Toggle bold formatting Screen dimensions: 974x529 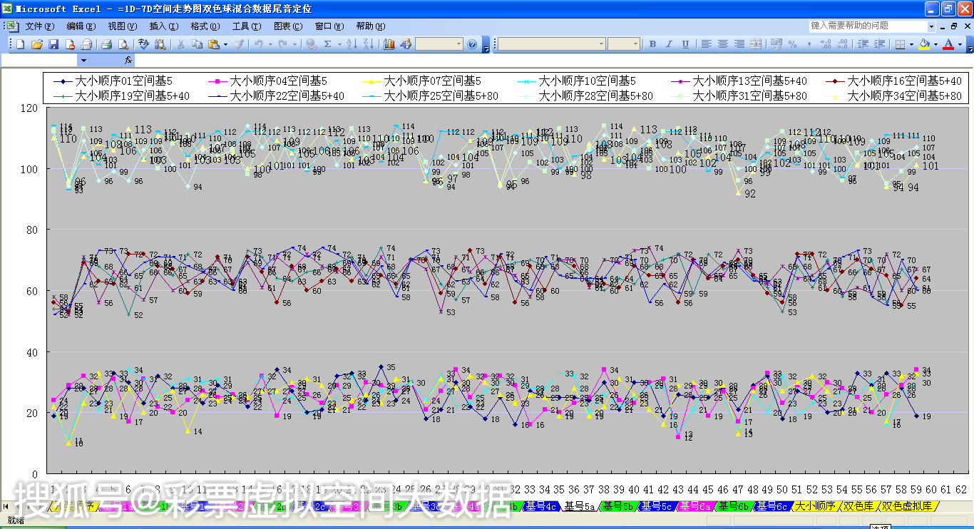tap(652, 43)
